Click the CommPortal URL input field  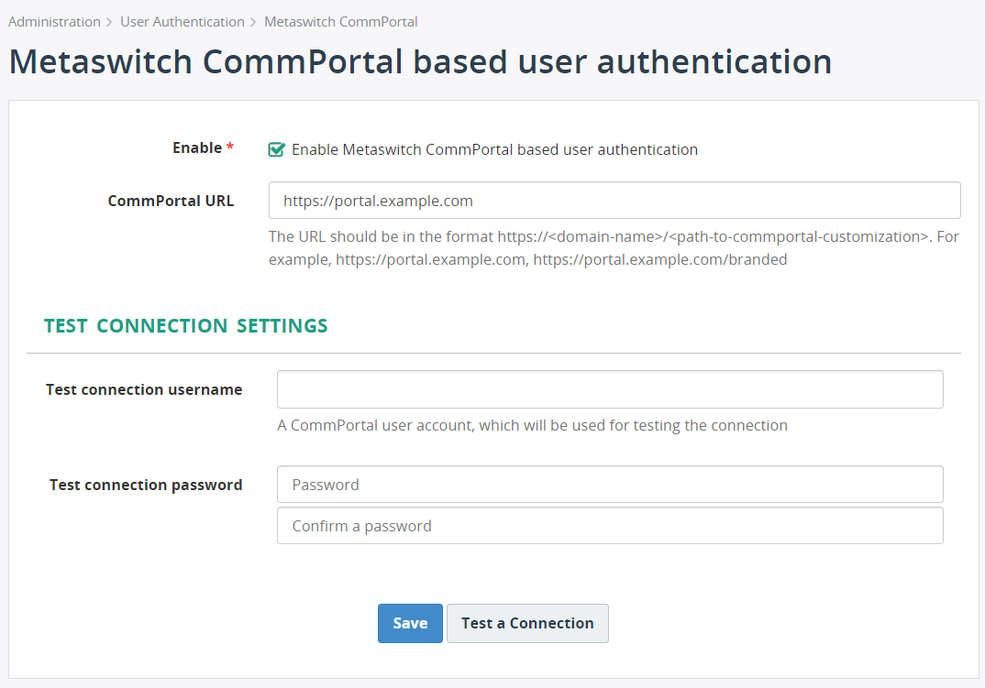[x=614, y=200]
